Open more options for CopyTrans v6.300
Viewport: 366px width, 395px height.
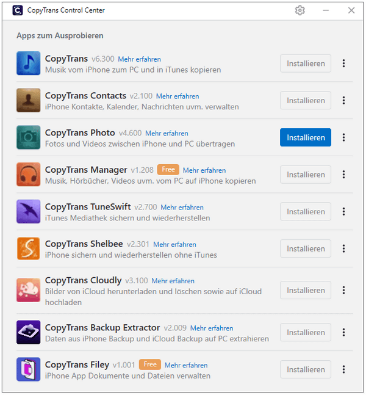pos(343,63)
